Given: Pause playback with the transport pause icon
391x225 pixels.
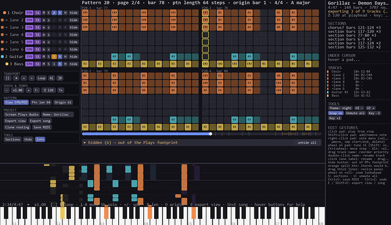Looking at the screenshot, I should (7, 78).
